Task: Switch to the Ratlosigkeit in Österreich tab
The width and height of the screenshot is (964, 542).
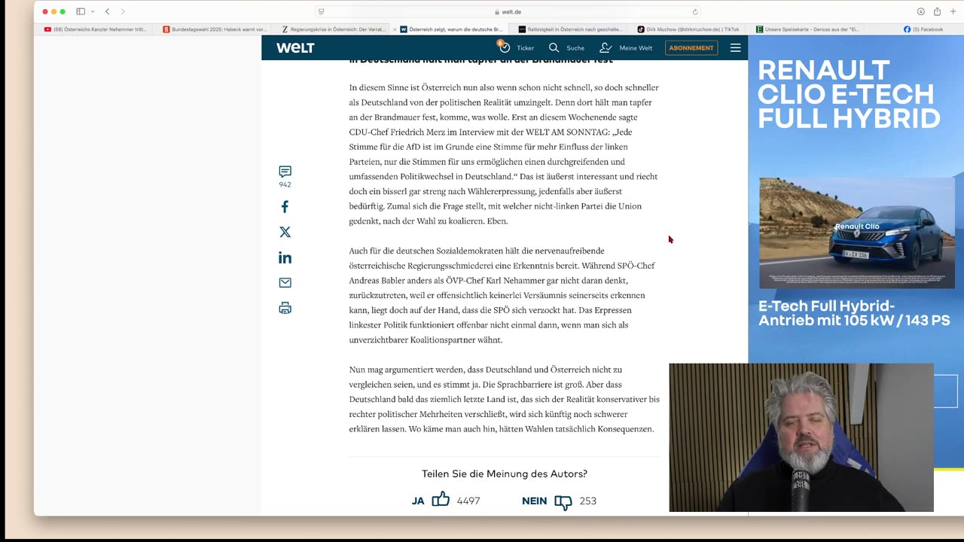Action: [x=571, y=29]
